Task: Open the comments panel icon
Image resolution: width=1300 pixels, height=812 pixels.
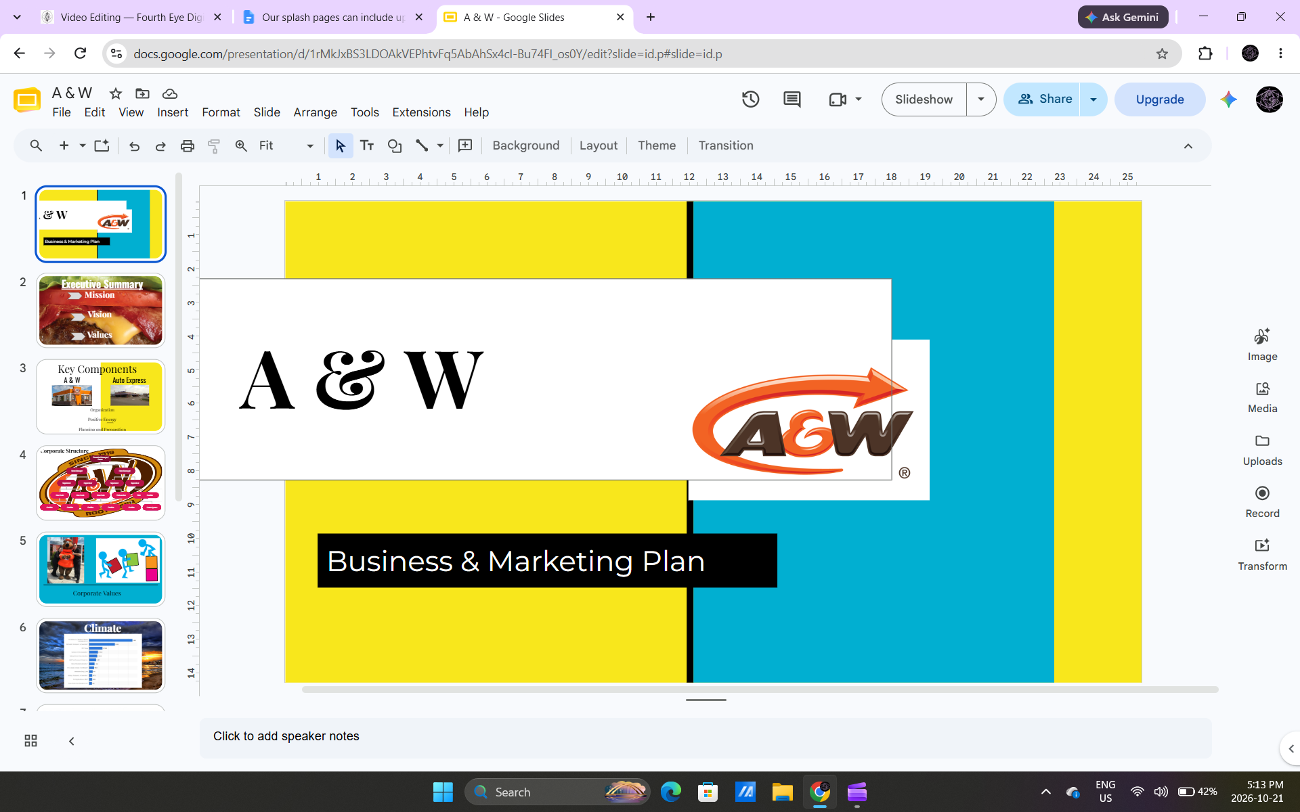Action: point(792,99)
